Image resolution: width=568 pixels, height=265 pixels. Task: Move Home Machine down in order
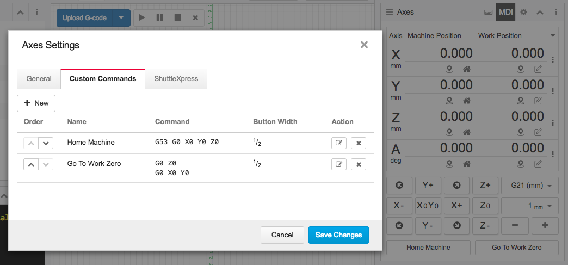coord(46,143)
